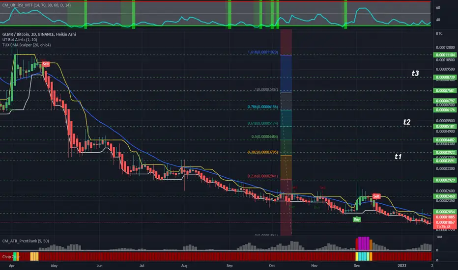
Task: Click the 1.618(0.00011020) Fibonacci level label
Action: (x=263, y=52)
